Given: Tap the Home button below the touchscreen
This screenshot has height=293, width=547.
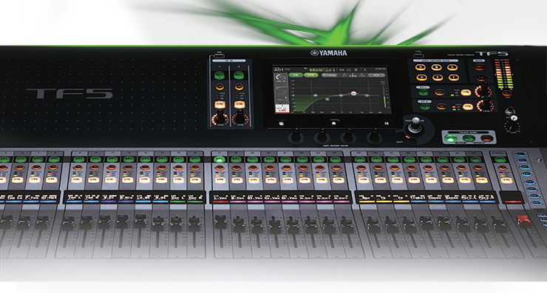Looking at the screenshot, I should [x=333, y=123].
